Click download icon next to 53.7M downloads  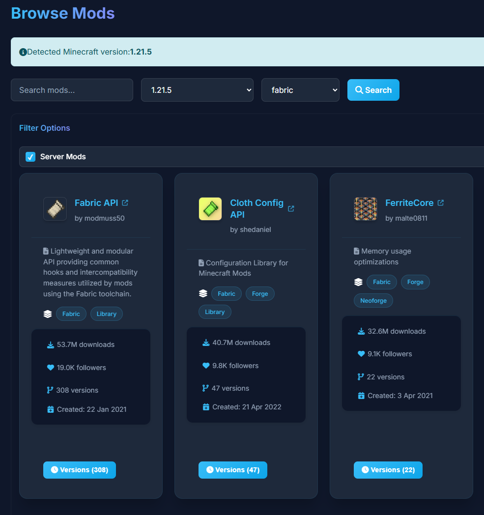click(x=51, y=345)
